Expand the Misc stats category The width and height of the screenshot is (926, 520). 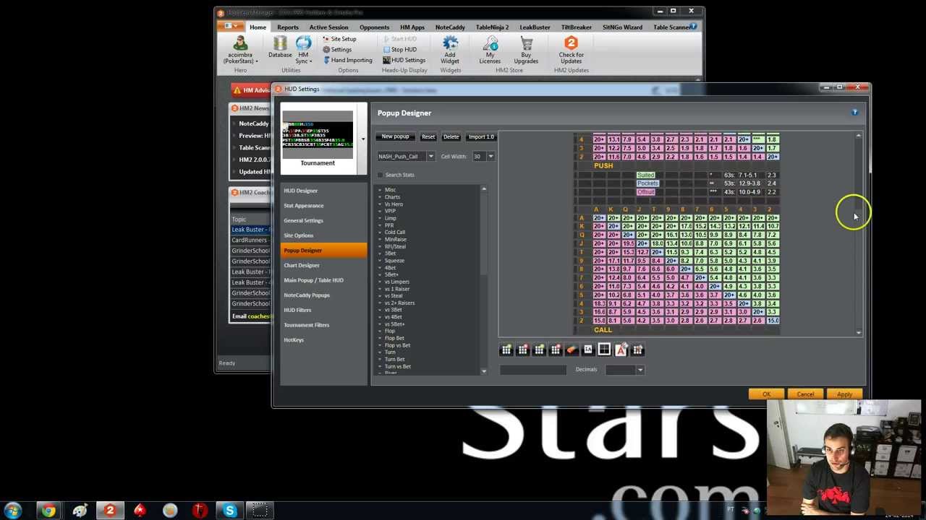pos(380,190)
